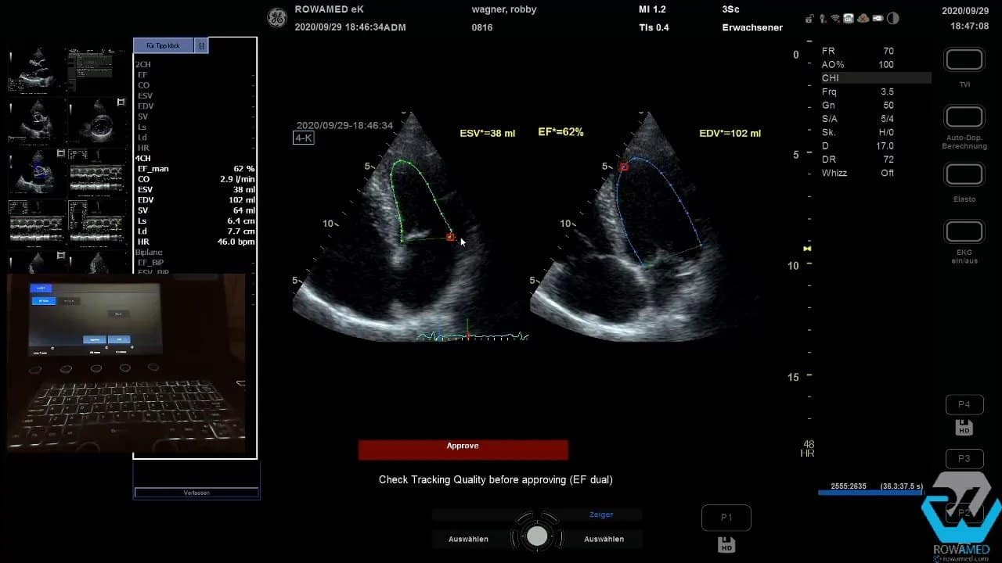Click the HD save icon below P1
The image size is (1002, 563).
click(726, 544)
